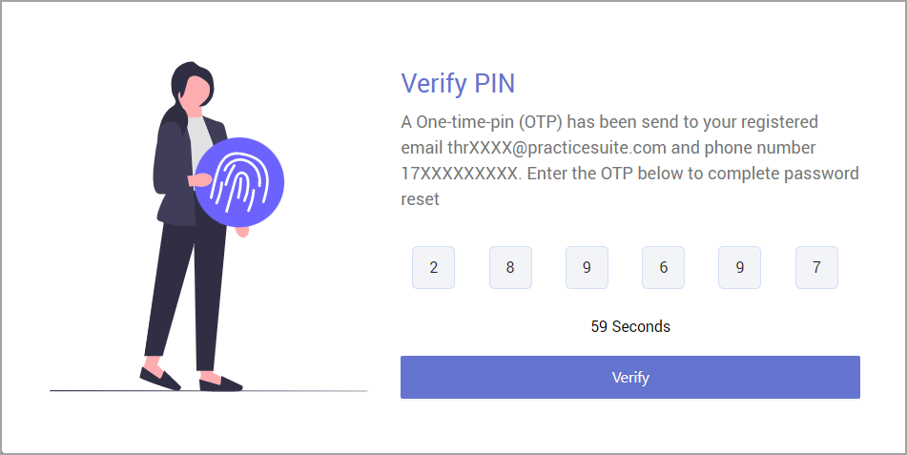
Task: Click the "One-time-pin (OTP)" text
Action: 489,123
